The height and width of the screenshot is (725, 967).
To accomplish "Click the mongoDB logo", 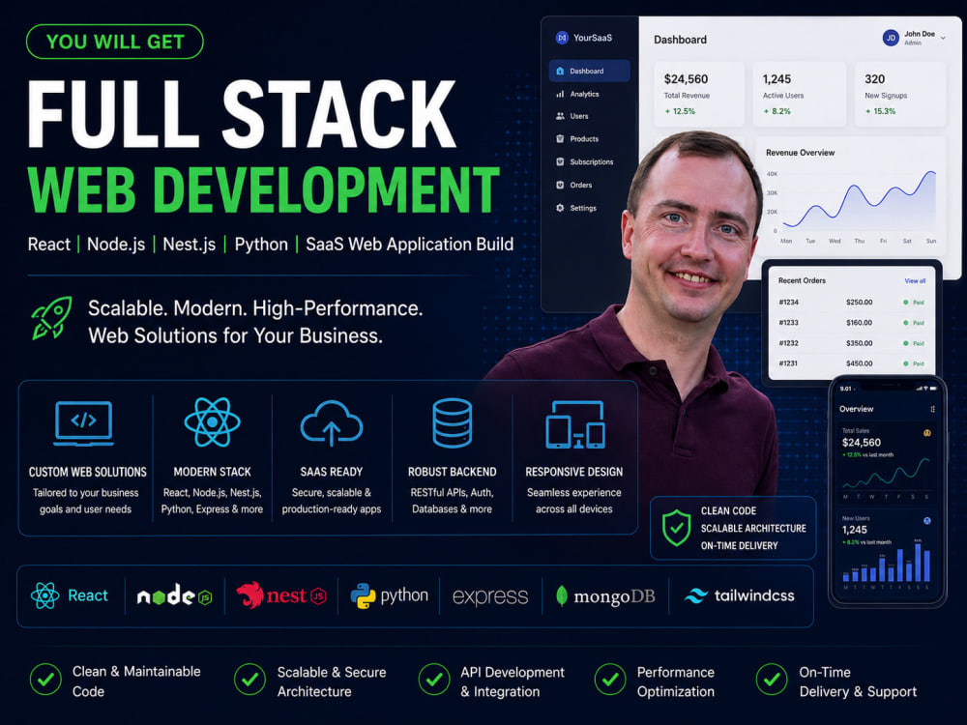I will tap(605, 596).
